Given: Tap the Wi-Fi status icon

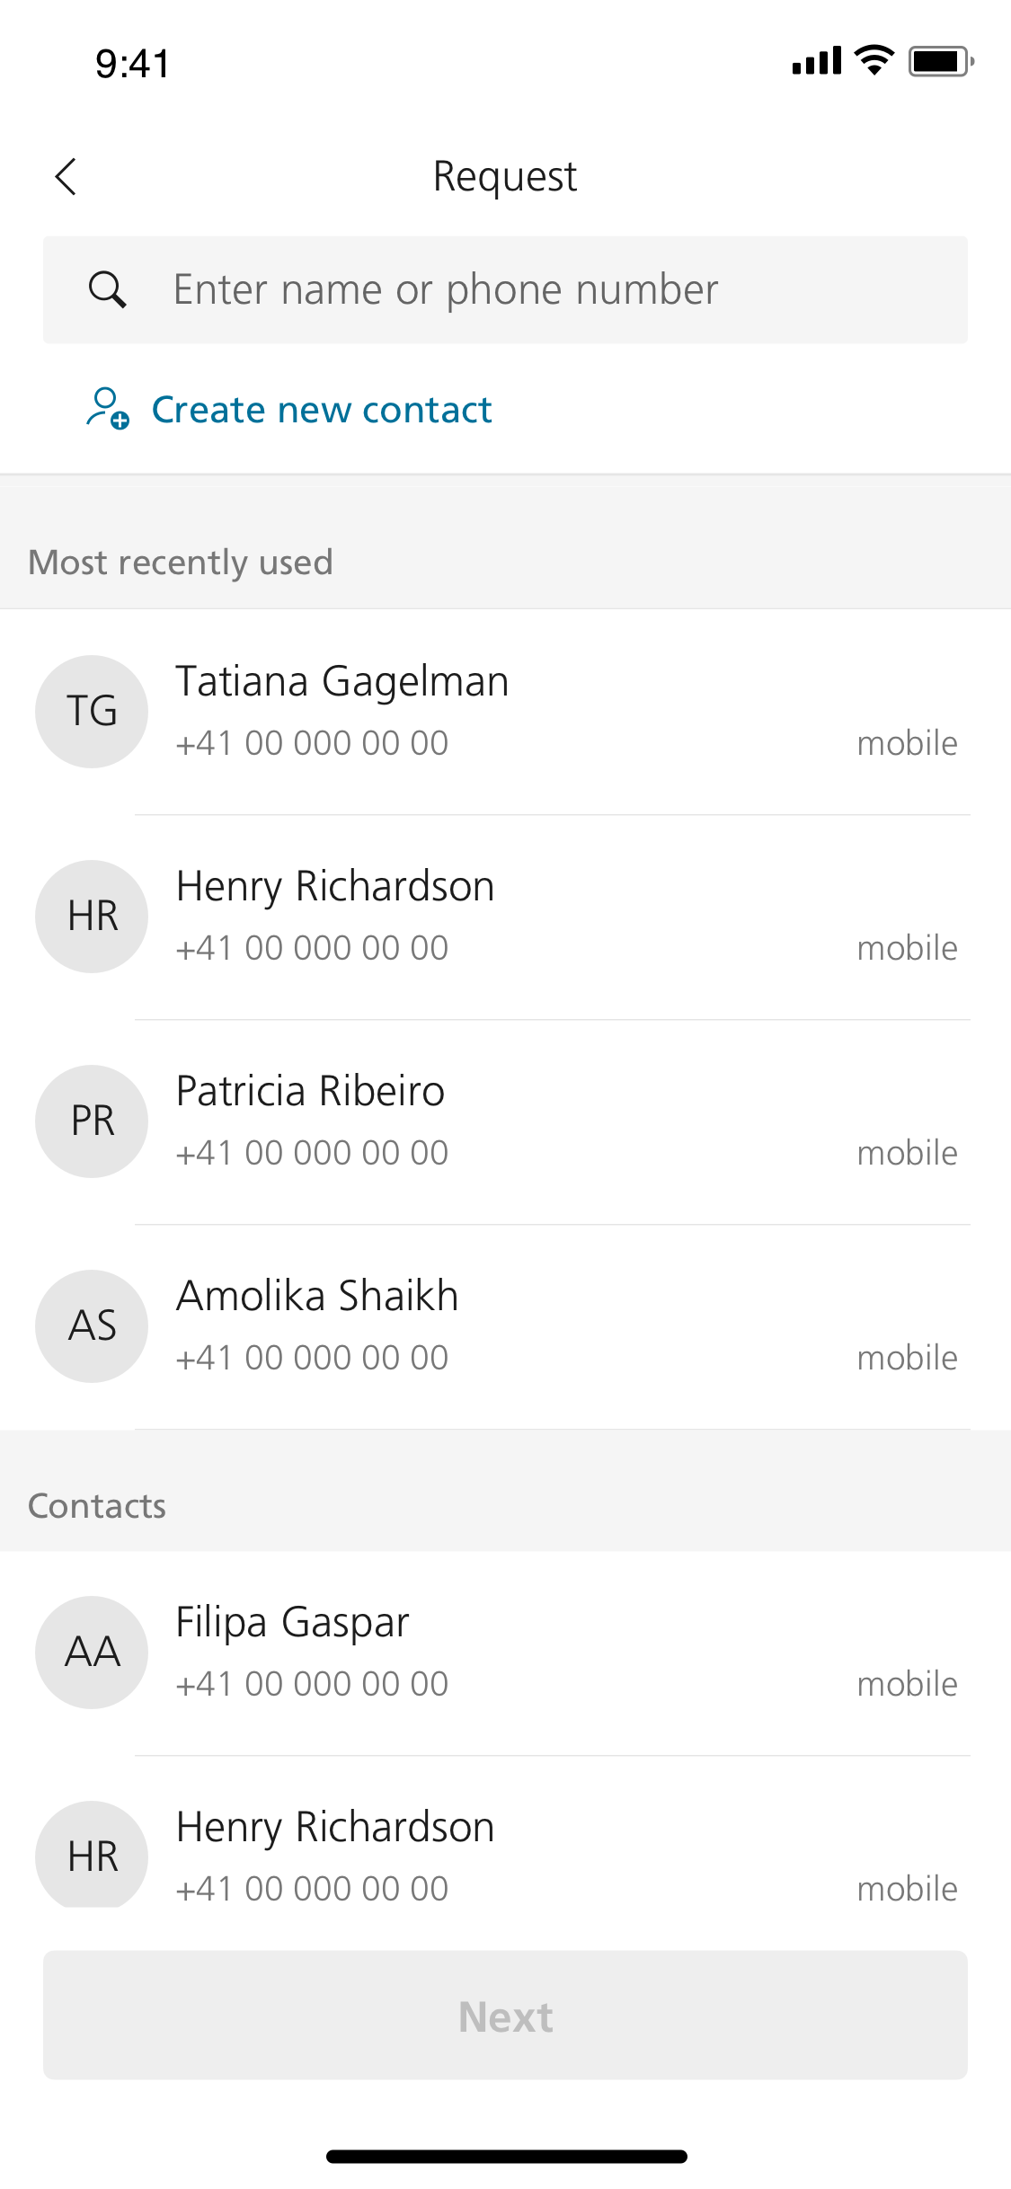Looking at the screenshot, I should click(x=874, y=61).
